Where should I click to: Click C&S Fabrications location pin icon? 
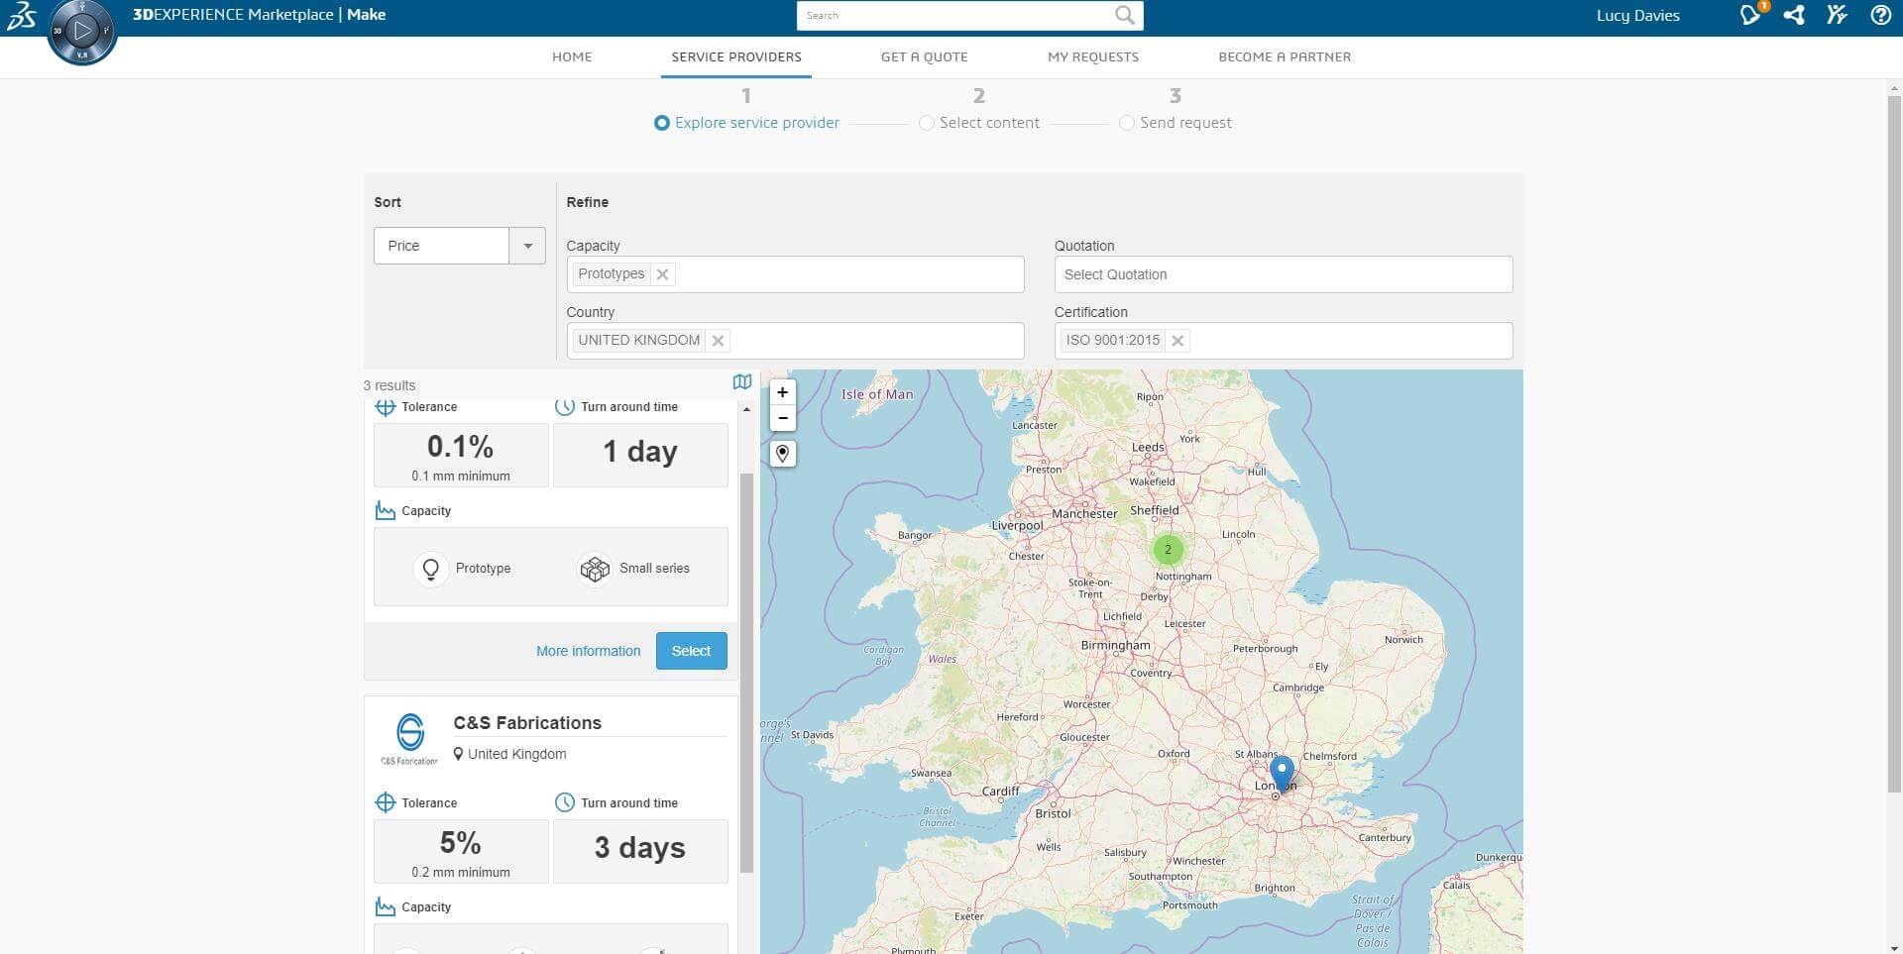pyautogui.click(x=458, y=754)
